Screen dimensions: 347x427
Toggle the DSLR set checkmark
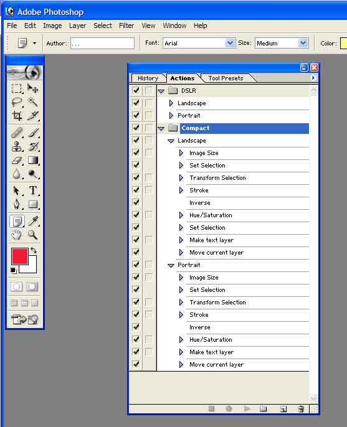[136, 90]
